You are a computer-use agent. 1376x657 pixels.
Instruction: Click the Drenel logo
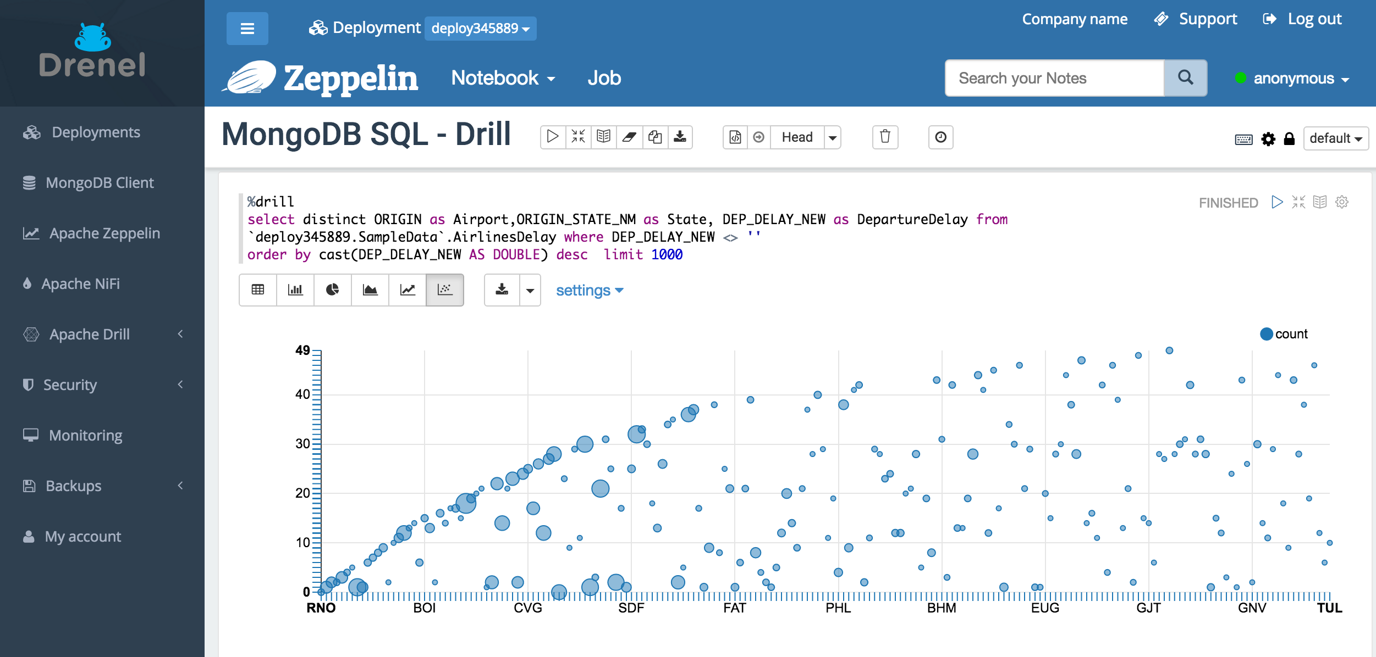tap(92, 51)
